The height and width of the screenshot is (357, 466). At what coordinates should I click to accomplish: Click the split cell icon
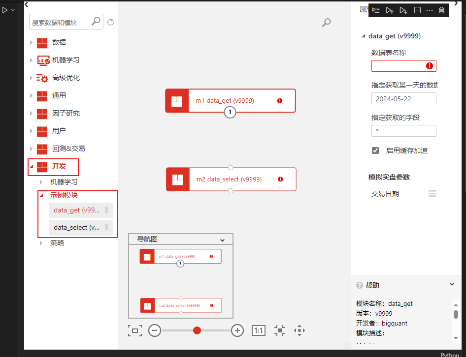tap(417, 10)
